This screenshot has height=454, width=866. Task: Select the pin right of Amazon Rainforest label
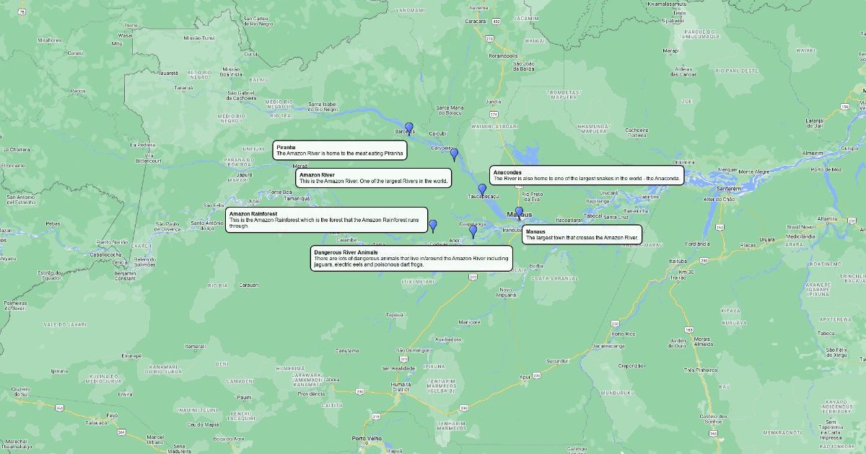[433, 226]
